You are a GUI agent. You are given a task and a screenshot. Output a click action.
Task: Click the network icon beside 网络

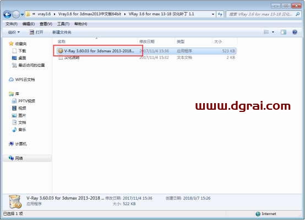[11, 158]
